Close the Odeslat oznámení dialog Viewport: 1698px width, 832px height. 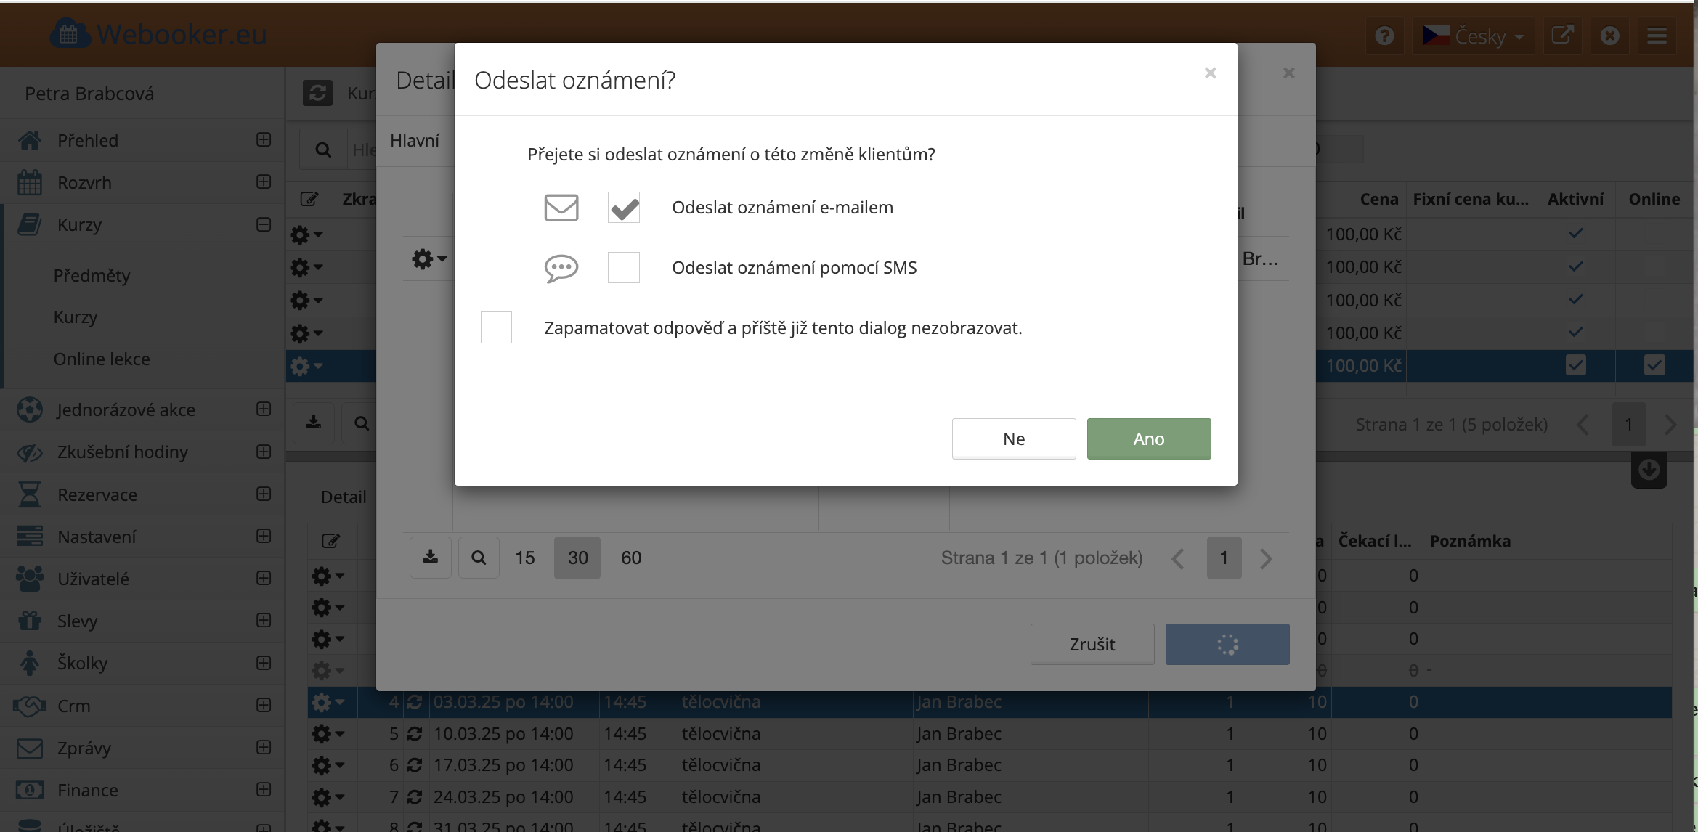click(1210, 73)
